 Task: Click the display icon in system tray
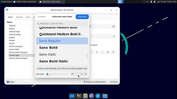click(x=144, y=2)
